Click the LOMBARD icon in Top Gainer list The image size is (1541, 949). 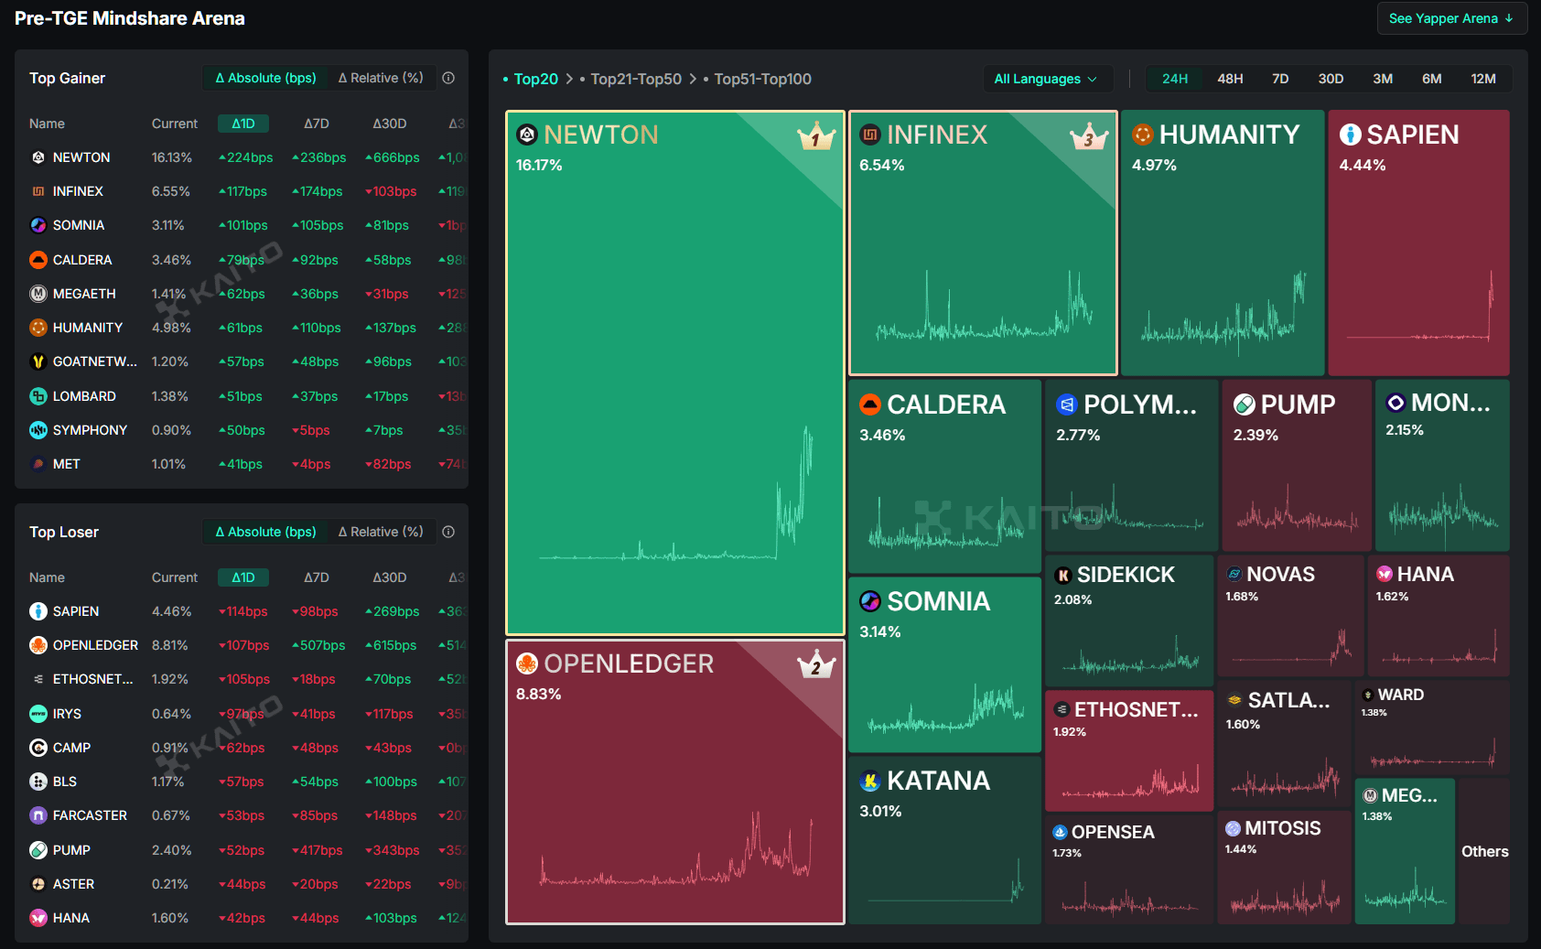[x=38, y=396]
